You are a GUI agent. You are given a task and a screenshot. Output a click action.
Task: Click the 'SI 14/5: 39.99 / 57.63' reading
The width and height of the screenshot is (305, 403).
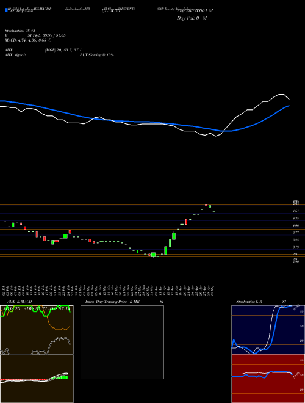tap(46, 35)
